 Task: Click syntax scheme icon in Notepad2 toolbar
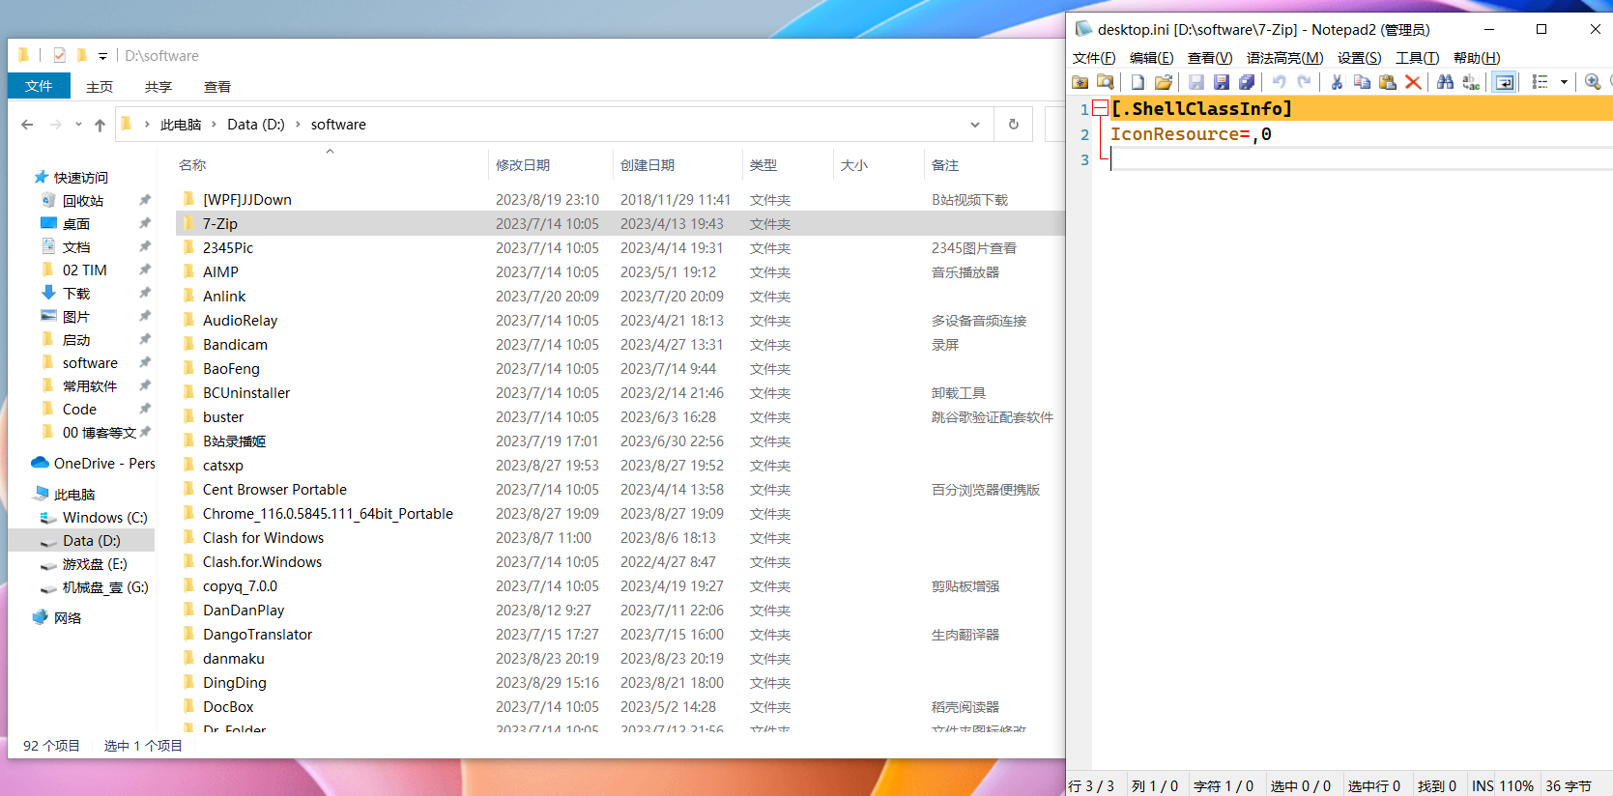point(1541,83)
